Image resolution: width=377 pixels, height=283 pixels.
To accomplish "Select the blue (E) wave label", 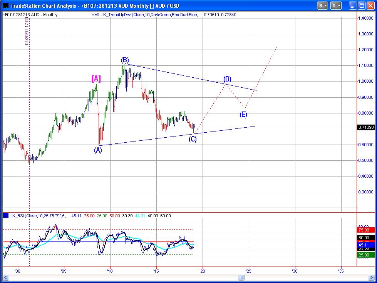I will tap(243, 115).
